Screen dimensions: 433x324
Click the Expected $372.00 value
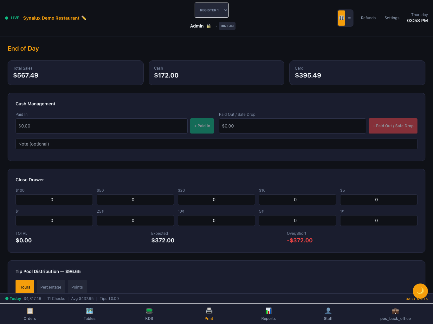(163, 240)
